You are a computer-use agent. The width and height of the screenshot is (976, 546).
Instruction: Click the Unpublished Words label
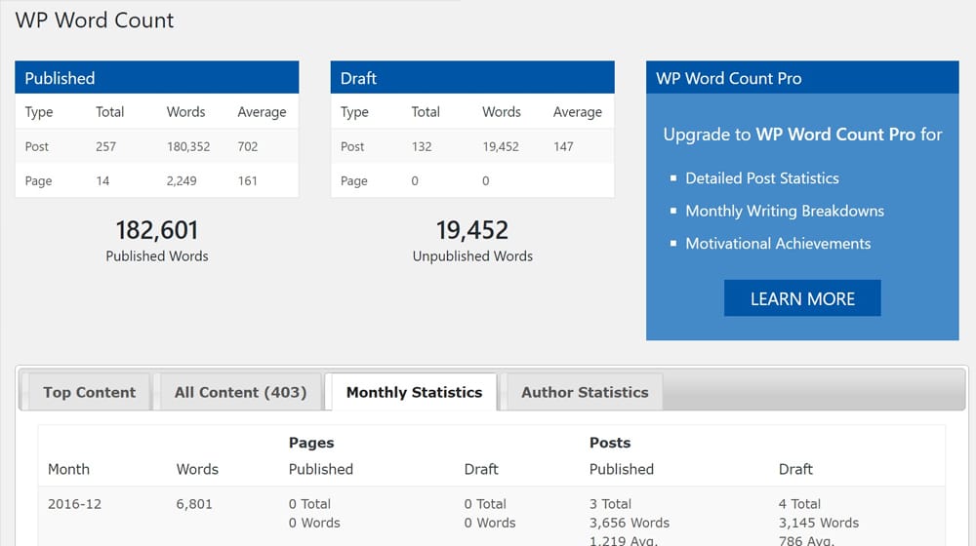click(x=472, y=256)
